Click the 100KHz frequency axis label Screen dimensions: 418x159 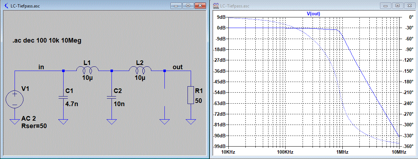click(x=285, y=152)
